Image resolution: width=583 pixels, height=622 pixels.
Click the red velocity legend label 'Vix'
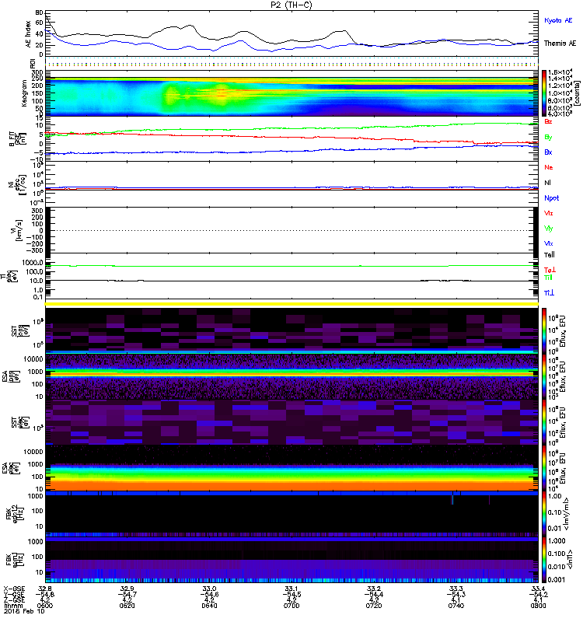point(549,213)
